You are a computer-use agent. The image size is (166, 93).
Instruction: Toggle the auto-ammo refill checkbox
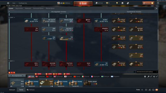pos(157,76)
